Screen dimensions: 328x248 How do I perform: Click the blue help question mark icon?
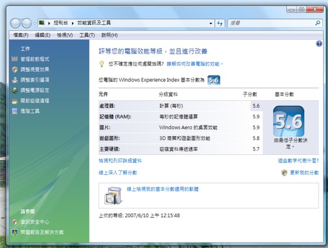(x=319, y=44)
